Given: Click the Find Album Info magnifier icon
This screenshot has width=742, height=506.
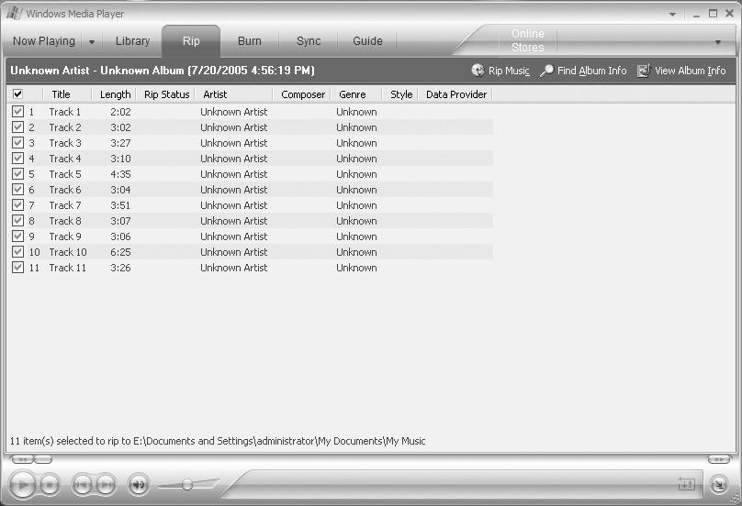Looking at the screenshot, I should (546, 71).
